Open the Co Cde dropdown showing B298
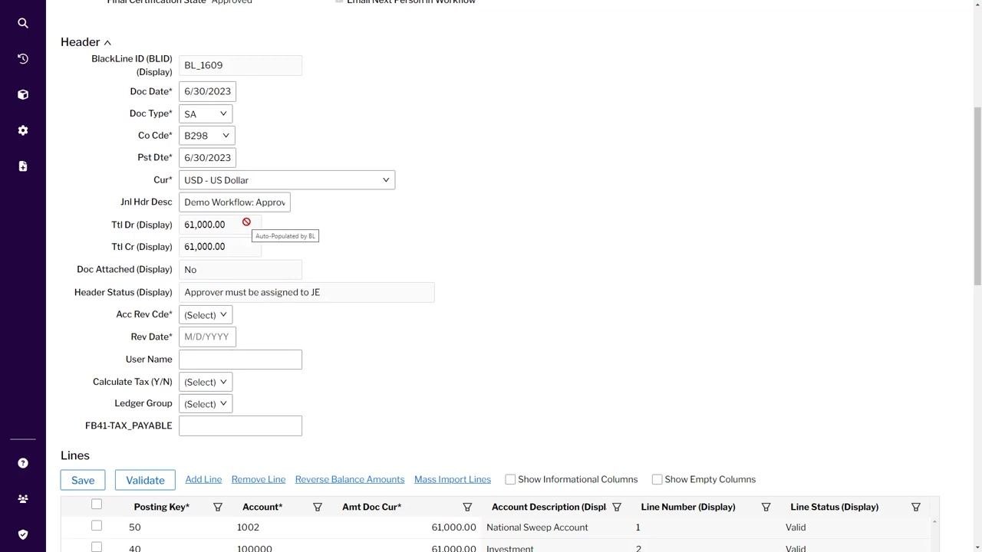982x552 pixels. coord(207,136)
